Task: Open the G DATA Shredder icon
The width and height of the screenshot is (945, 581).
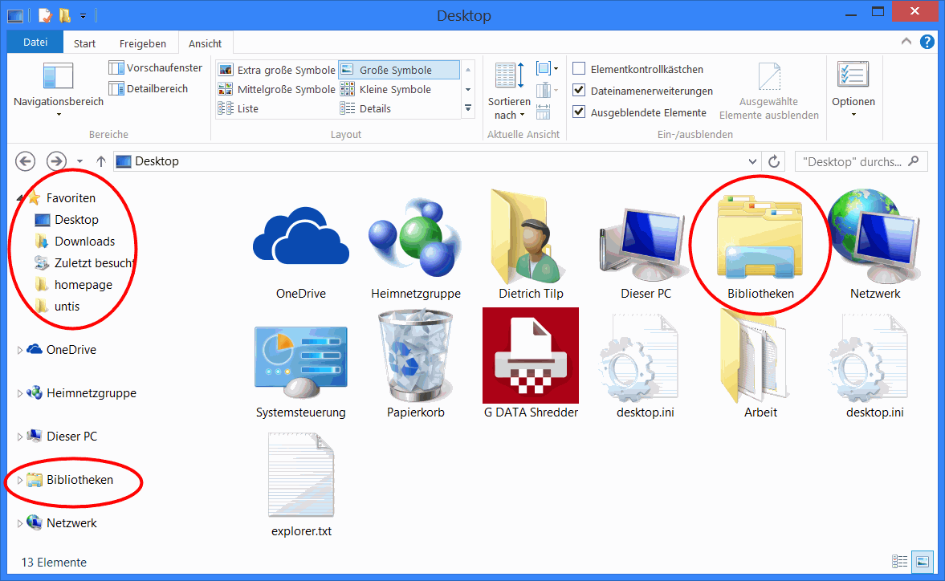Action: [530, 356]
